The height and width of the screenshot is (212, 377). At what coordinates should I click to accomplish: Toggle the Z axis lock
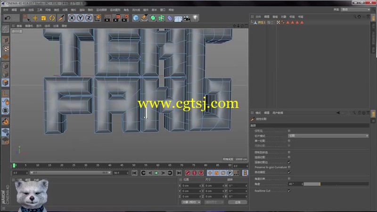[x=89, y=18]
